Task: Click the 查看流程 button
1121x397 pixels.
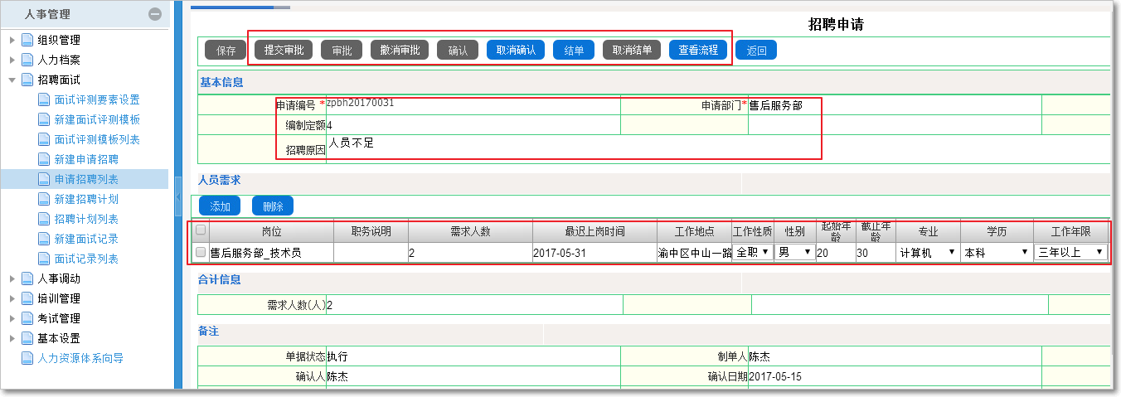Action: (698, 50)
